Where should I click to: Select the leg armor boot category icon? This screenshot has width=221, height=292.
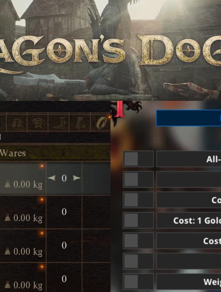59,123
